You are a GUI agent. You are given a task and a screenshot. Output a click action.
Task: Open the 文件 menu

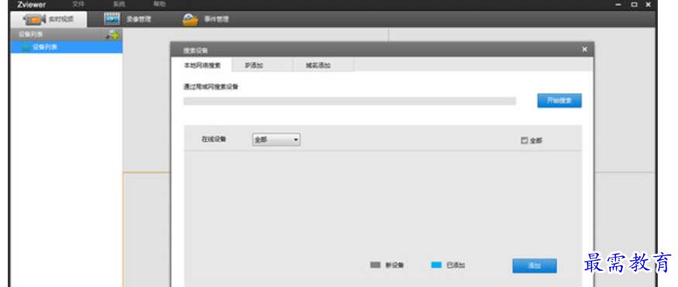click(78, 5)
